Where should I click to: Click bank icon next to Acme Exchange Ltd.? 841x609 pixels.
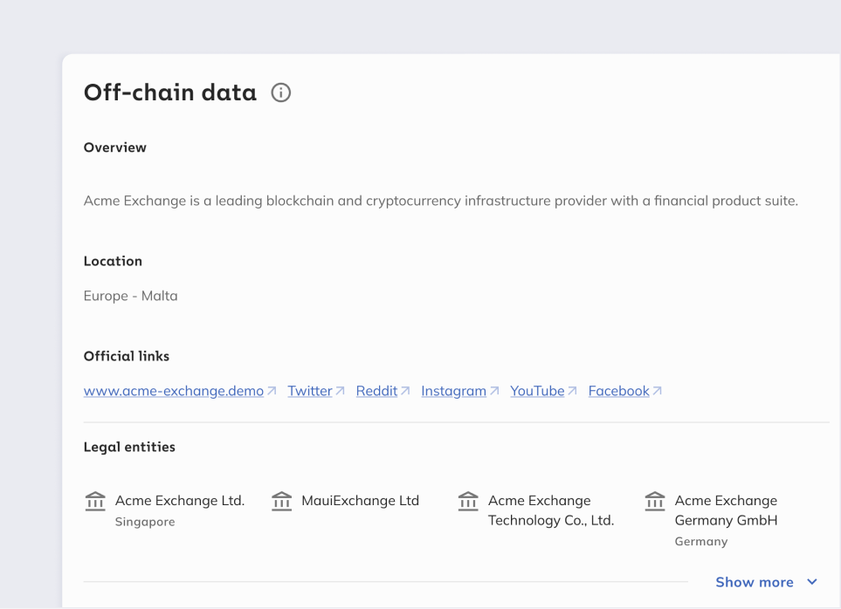(95, 502)
